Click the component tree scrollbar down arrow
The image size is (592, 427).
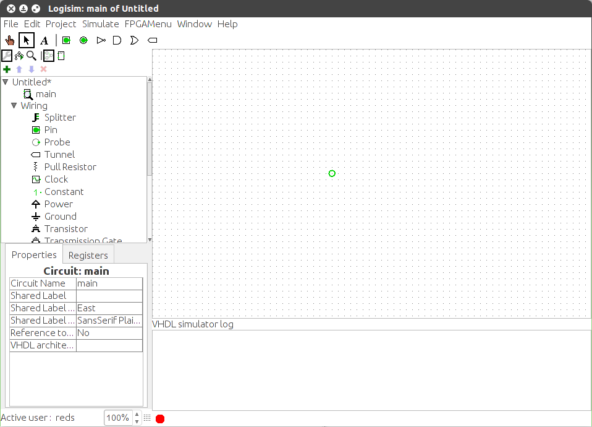point(150,239)
